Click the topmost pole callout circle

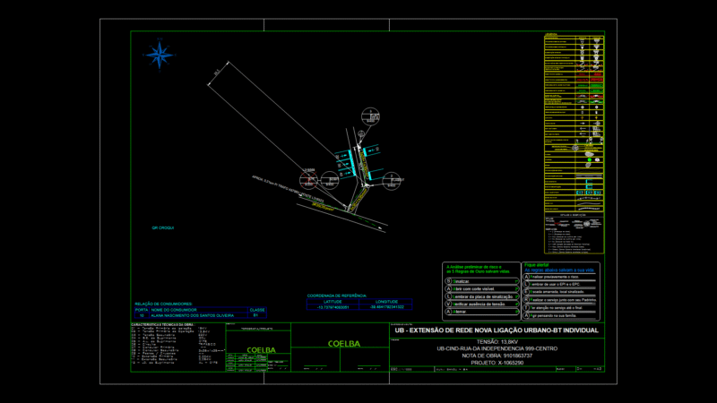coord(370,116)
